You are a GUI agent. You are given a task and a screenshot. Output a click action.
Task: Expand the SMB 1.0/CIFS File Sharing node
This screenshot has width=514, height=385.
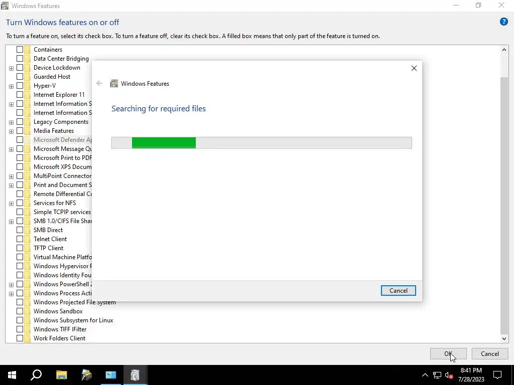[11, 221]
